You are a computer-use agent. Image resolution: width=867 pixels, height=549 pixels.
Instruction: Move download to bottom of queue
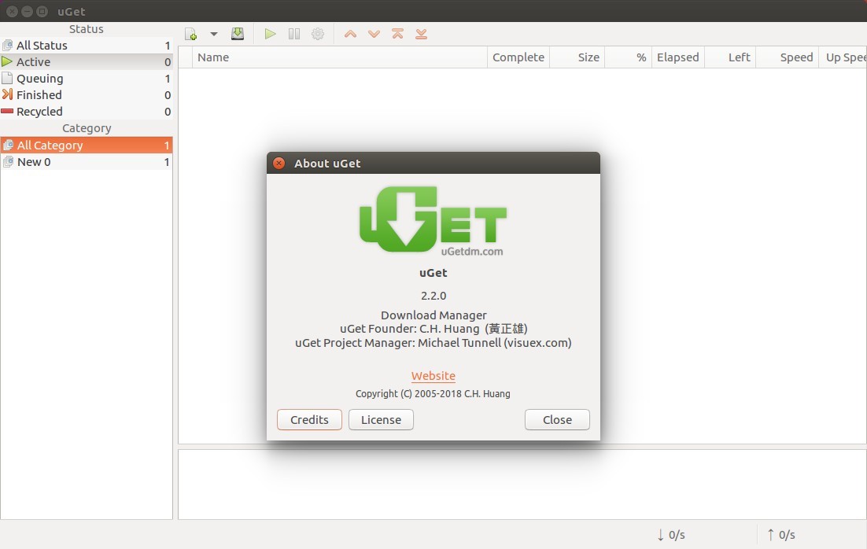pos(421,34)
